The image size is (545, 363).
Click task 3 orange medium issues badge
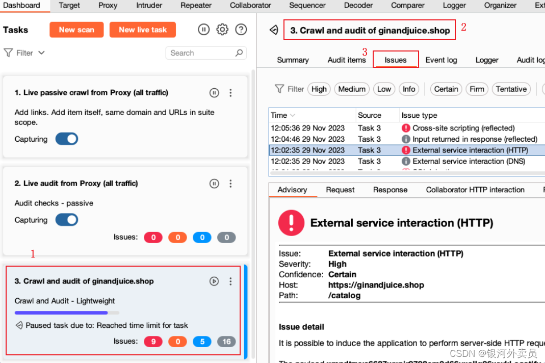[x=177, y=342]
